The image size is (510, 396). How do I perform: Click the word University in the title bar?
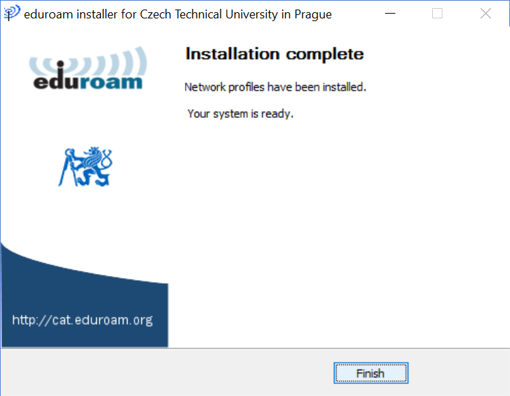251,14
